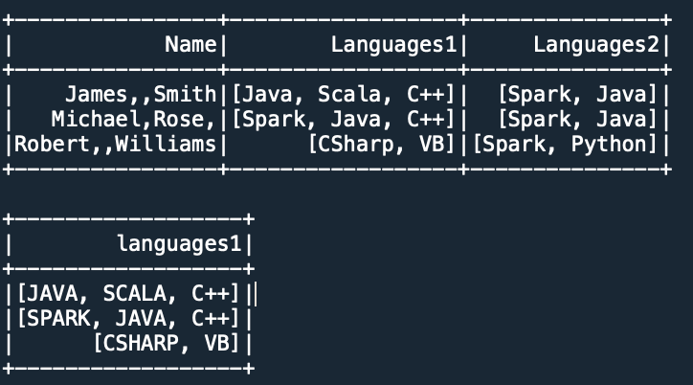Click the separator line under the lowercase languages1 header
Viewport: 693px width, 385px height.
(x=129, y=268)
